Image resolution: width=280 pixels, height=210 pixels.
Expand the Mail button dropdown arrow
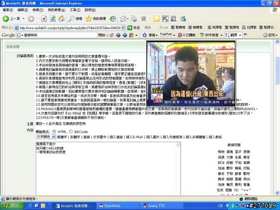tap(128, 18)
